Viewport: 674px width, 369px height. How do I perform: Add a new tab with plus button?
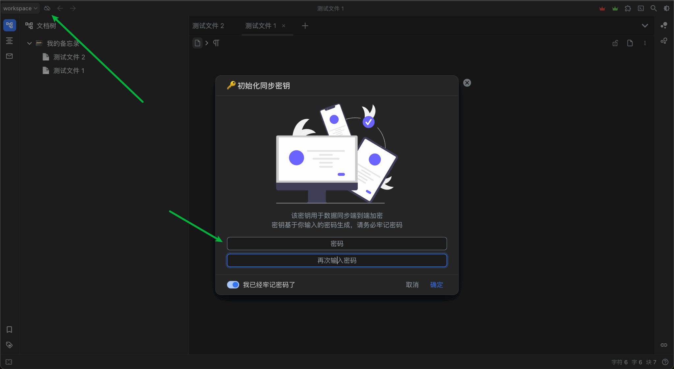(305, 26)
